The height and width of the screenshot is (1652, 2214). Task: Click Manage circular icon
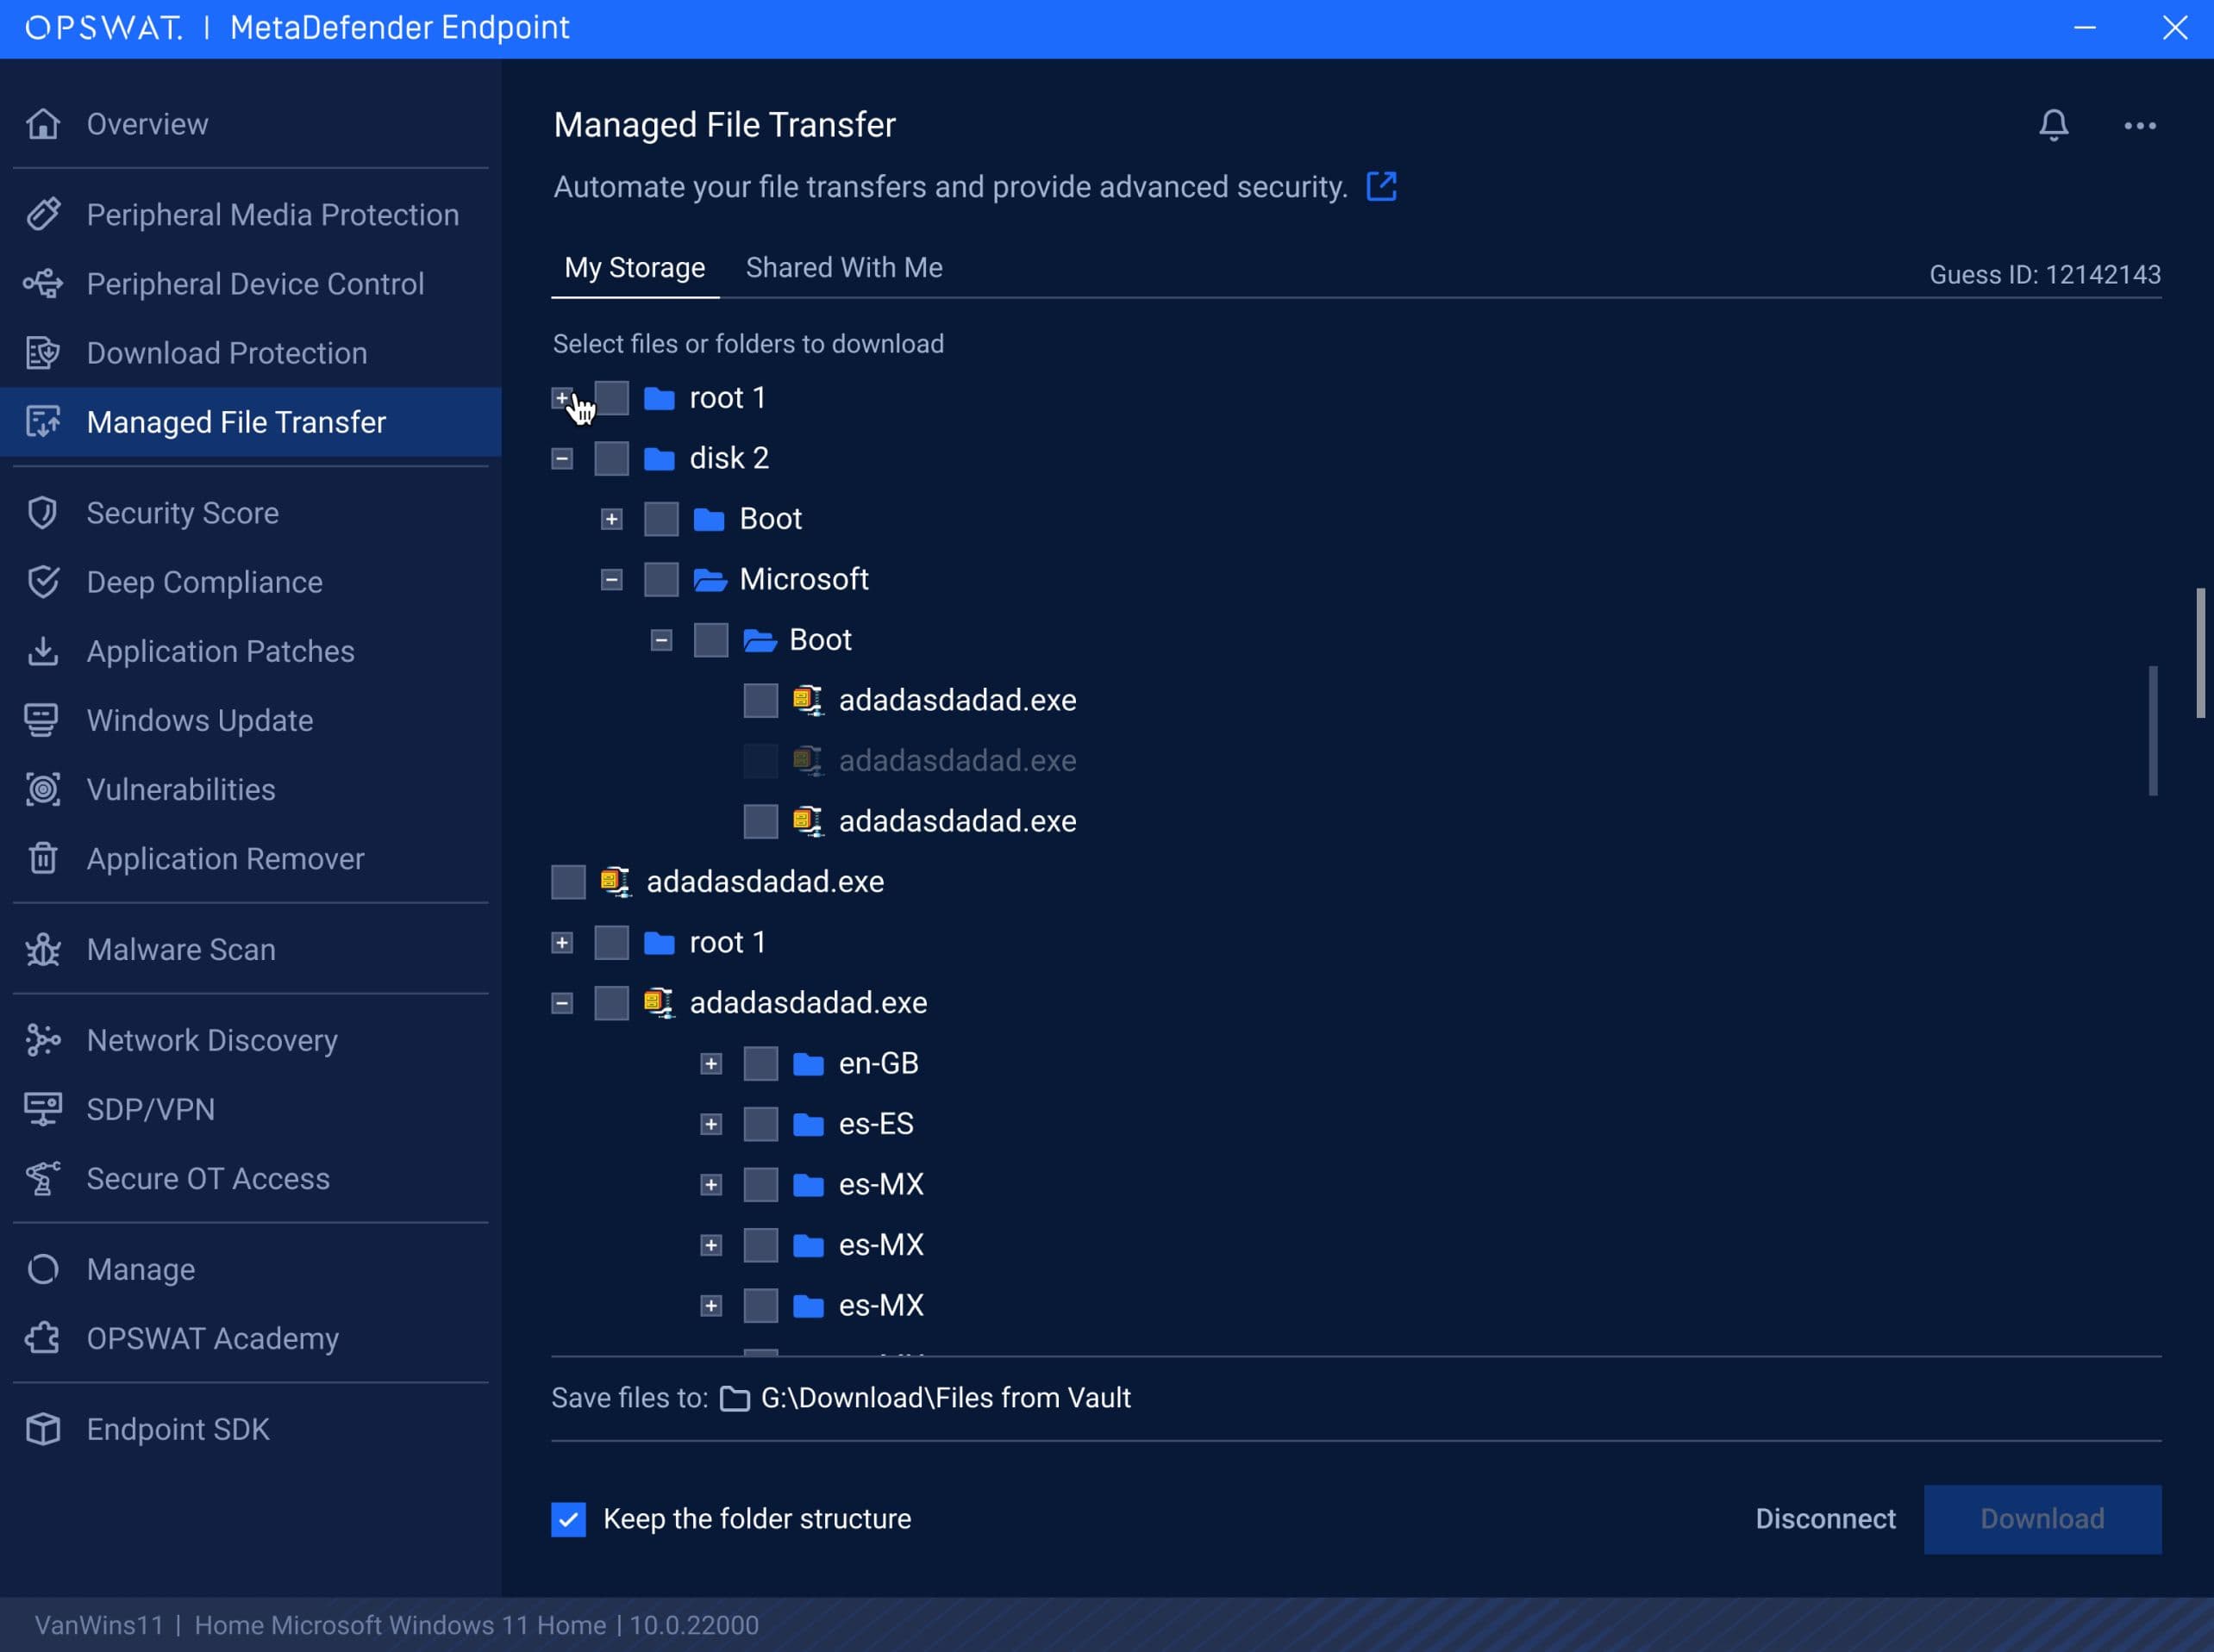pyautogui.click(x=43, y=1269)
